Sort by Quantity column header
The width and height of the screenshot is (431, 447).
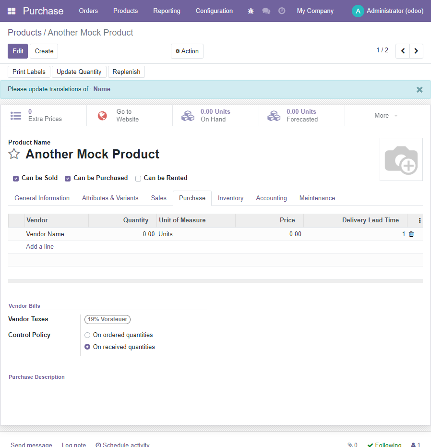pyautogui.click(x=122, y=220)
